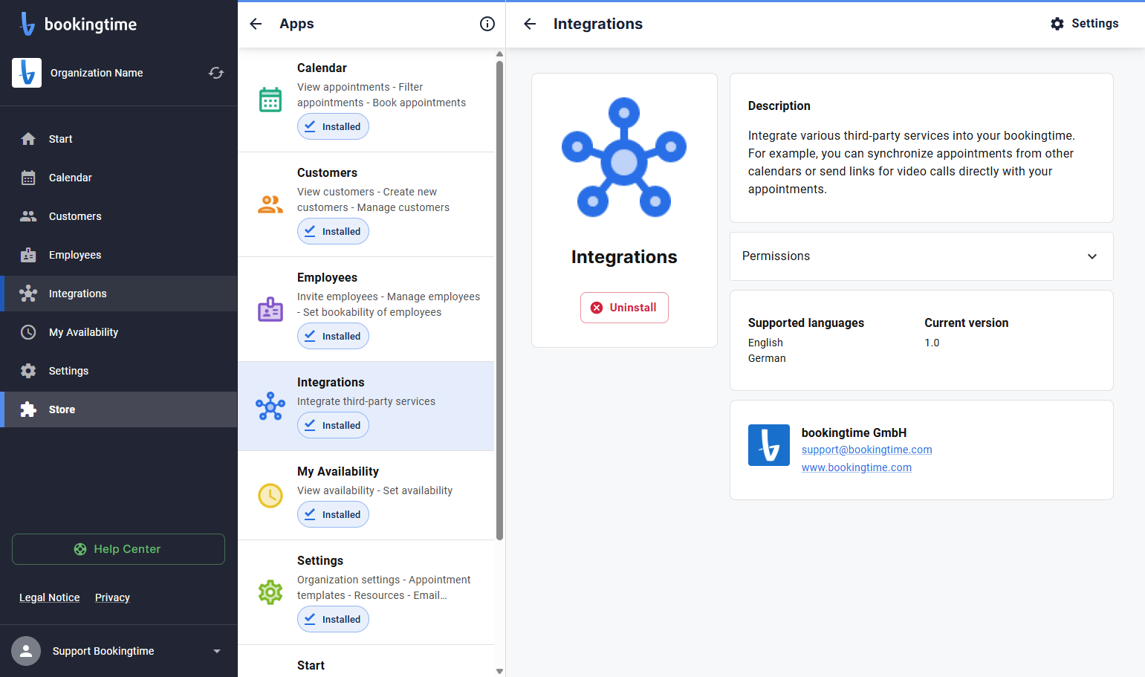Go back from Integrations detail page
The image size is (1145, 677).
[x=530, y=24]
